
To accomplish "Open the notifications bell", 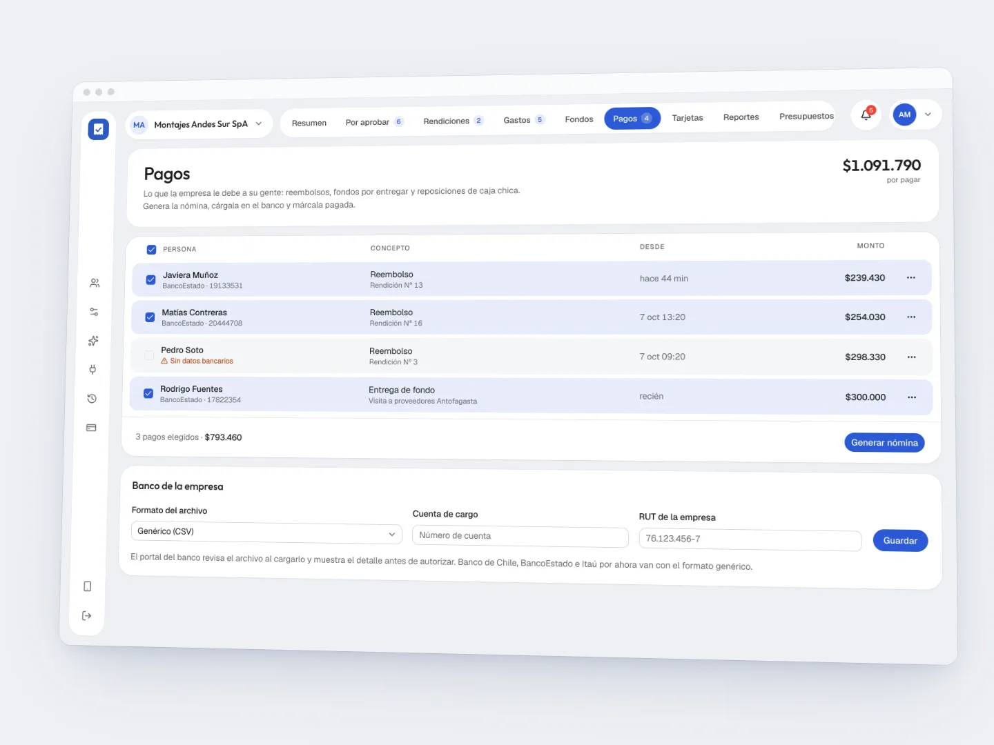I will pyautogui.click(x=866, y=115).
